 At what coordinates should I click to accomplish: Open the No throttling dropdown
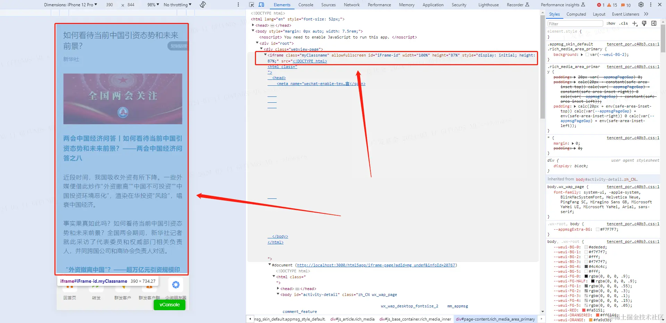(x=177, y=5)
